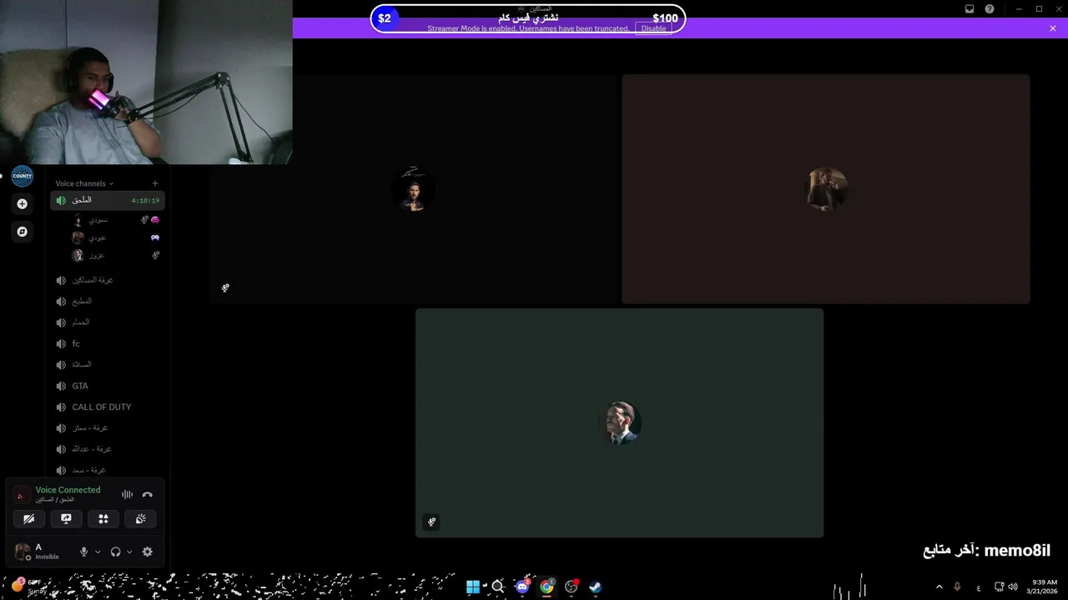Dismiss the Streamer Mode banner

point(1053,28)
